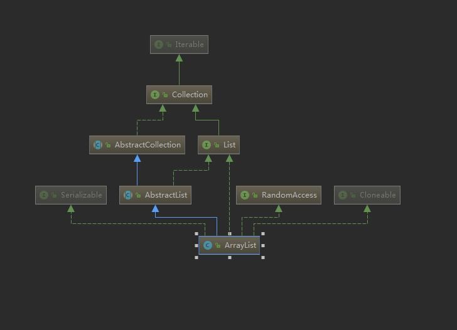
Task: Select the AbstractCollection node label
Action: [x=148, y=145]
